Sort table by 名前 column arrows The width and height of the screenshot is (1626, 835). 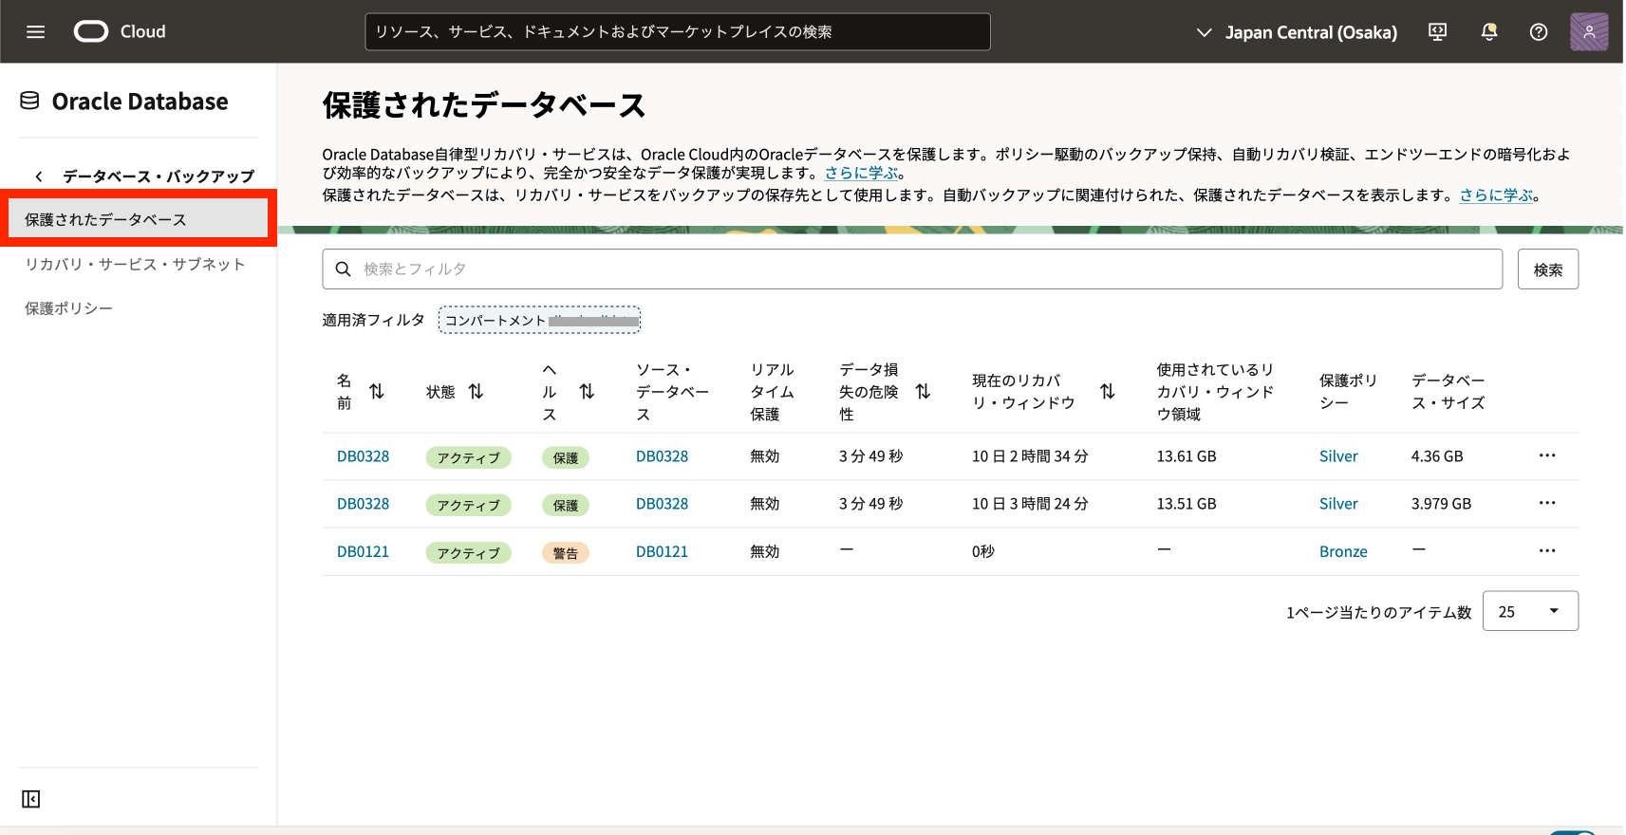377,392
